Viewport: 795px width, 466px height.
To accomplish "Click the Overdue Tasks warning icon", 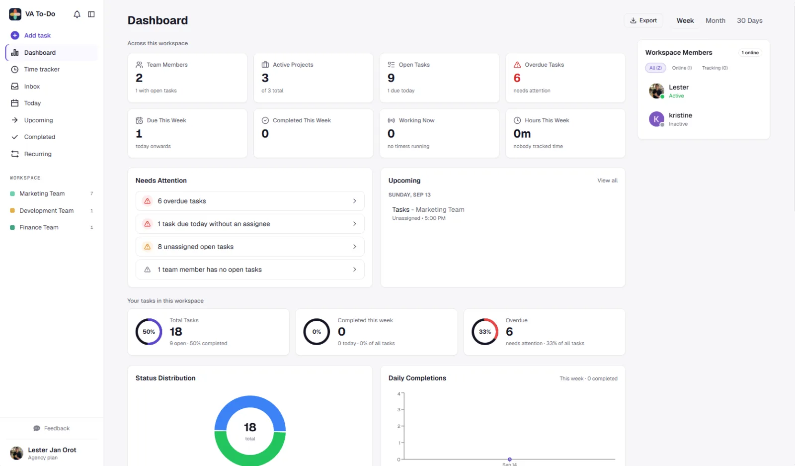I will click(x=517, y=65).
